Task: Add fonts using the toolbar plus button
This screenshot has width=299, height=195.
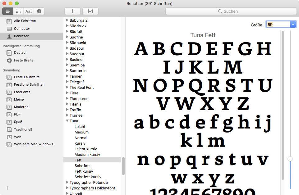Action: tap(72, 11)
